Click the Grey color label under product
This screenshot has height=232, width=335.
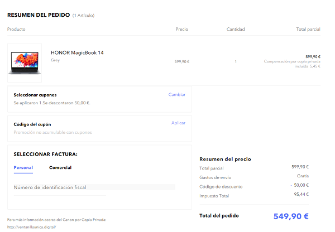55,60
